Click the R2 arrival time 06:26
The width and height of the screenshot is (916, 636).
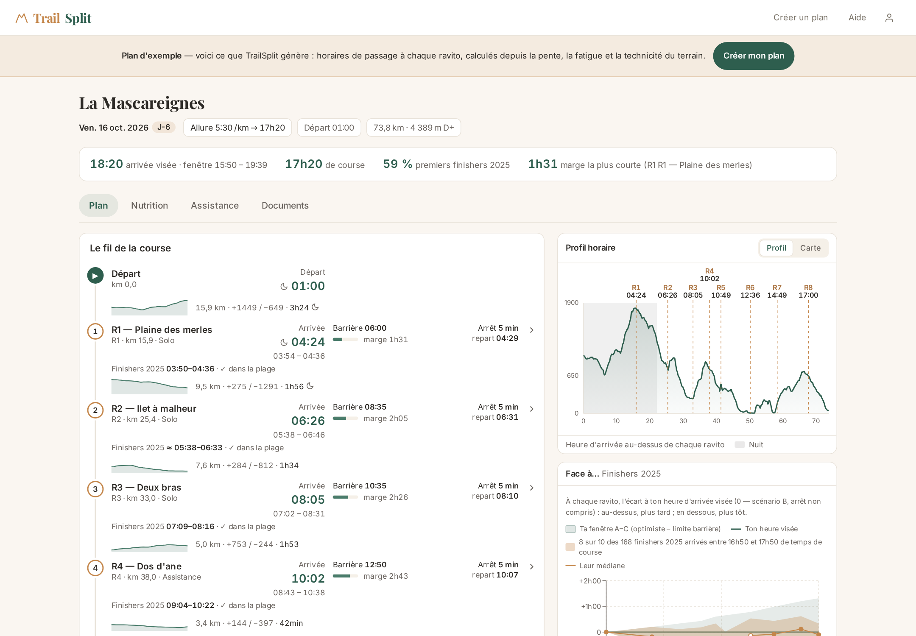point(308,421)
